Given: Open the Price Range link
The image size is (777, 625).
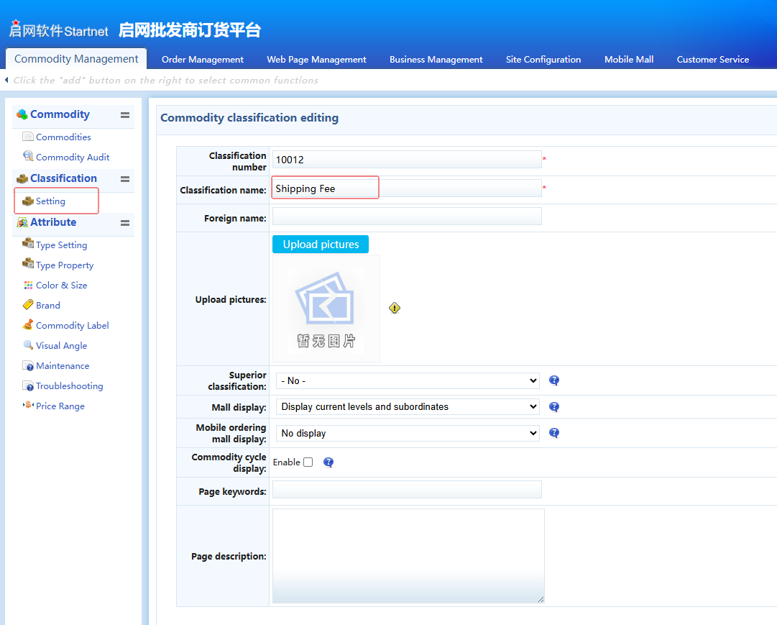Looking at the screenshot, I should (x=60, y=406).
